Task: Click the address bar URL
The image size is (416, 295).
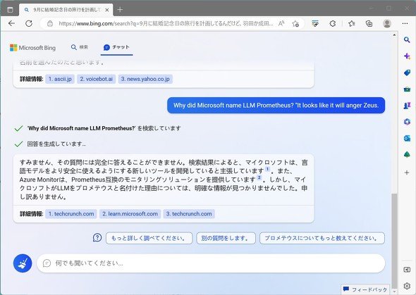Action: pyautogui.click(x=166, y=23)
